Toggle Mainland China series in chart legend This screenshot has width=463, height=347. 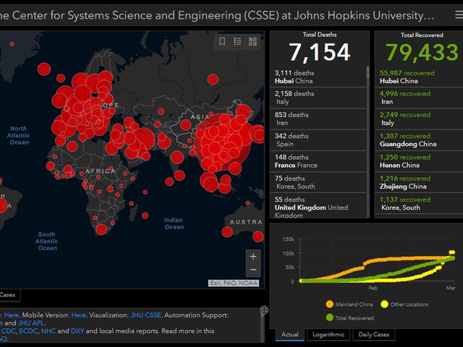tap(354, 304)
